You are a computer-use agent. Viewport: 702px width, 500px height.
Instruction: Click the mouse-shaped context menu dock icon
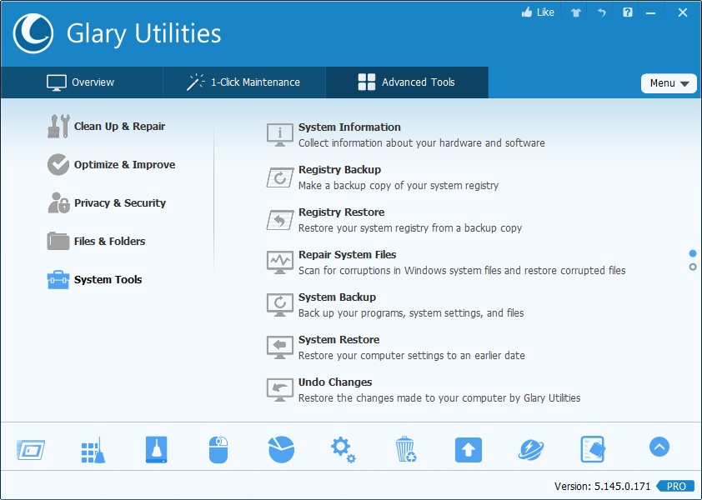pos(218,449)
